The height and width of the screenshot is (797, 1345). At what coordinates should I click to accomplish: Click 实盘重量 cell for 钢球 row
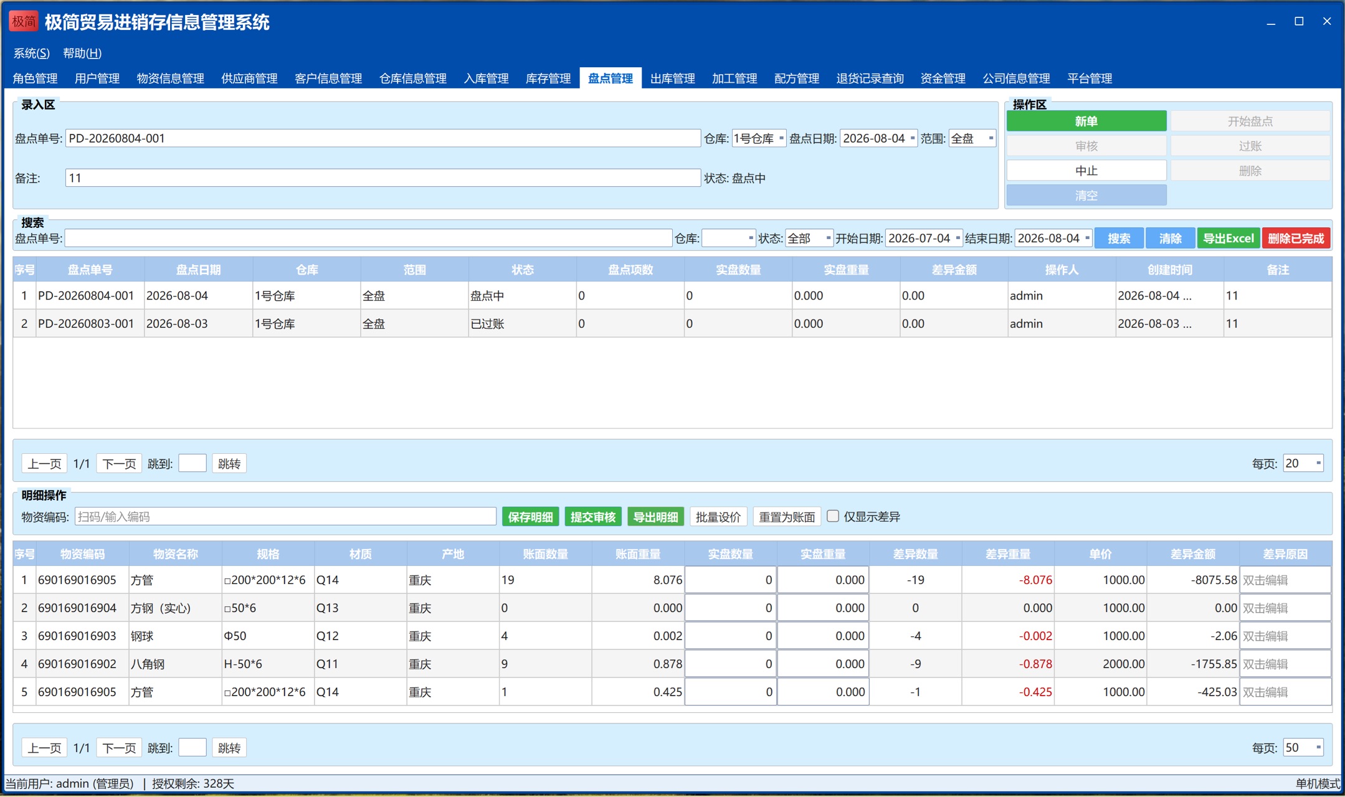[823, 636]
